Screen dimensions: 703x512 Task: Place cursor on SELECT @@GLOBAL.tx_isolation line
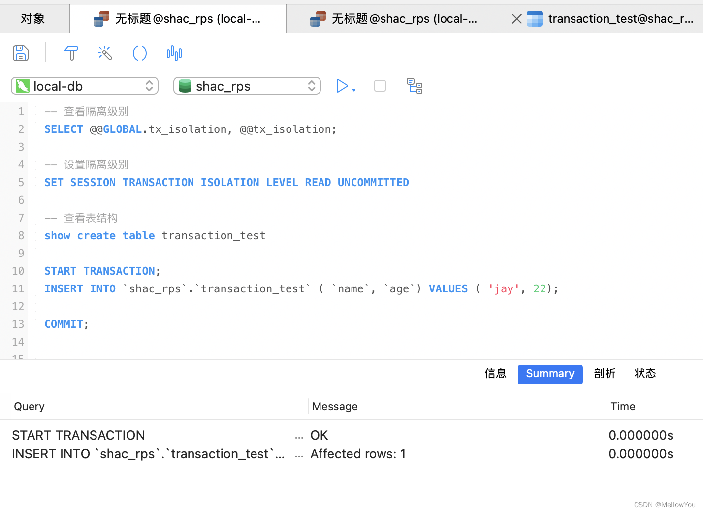pyautogui.click(x=191, y=129)
